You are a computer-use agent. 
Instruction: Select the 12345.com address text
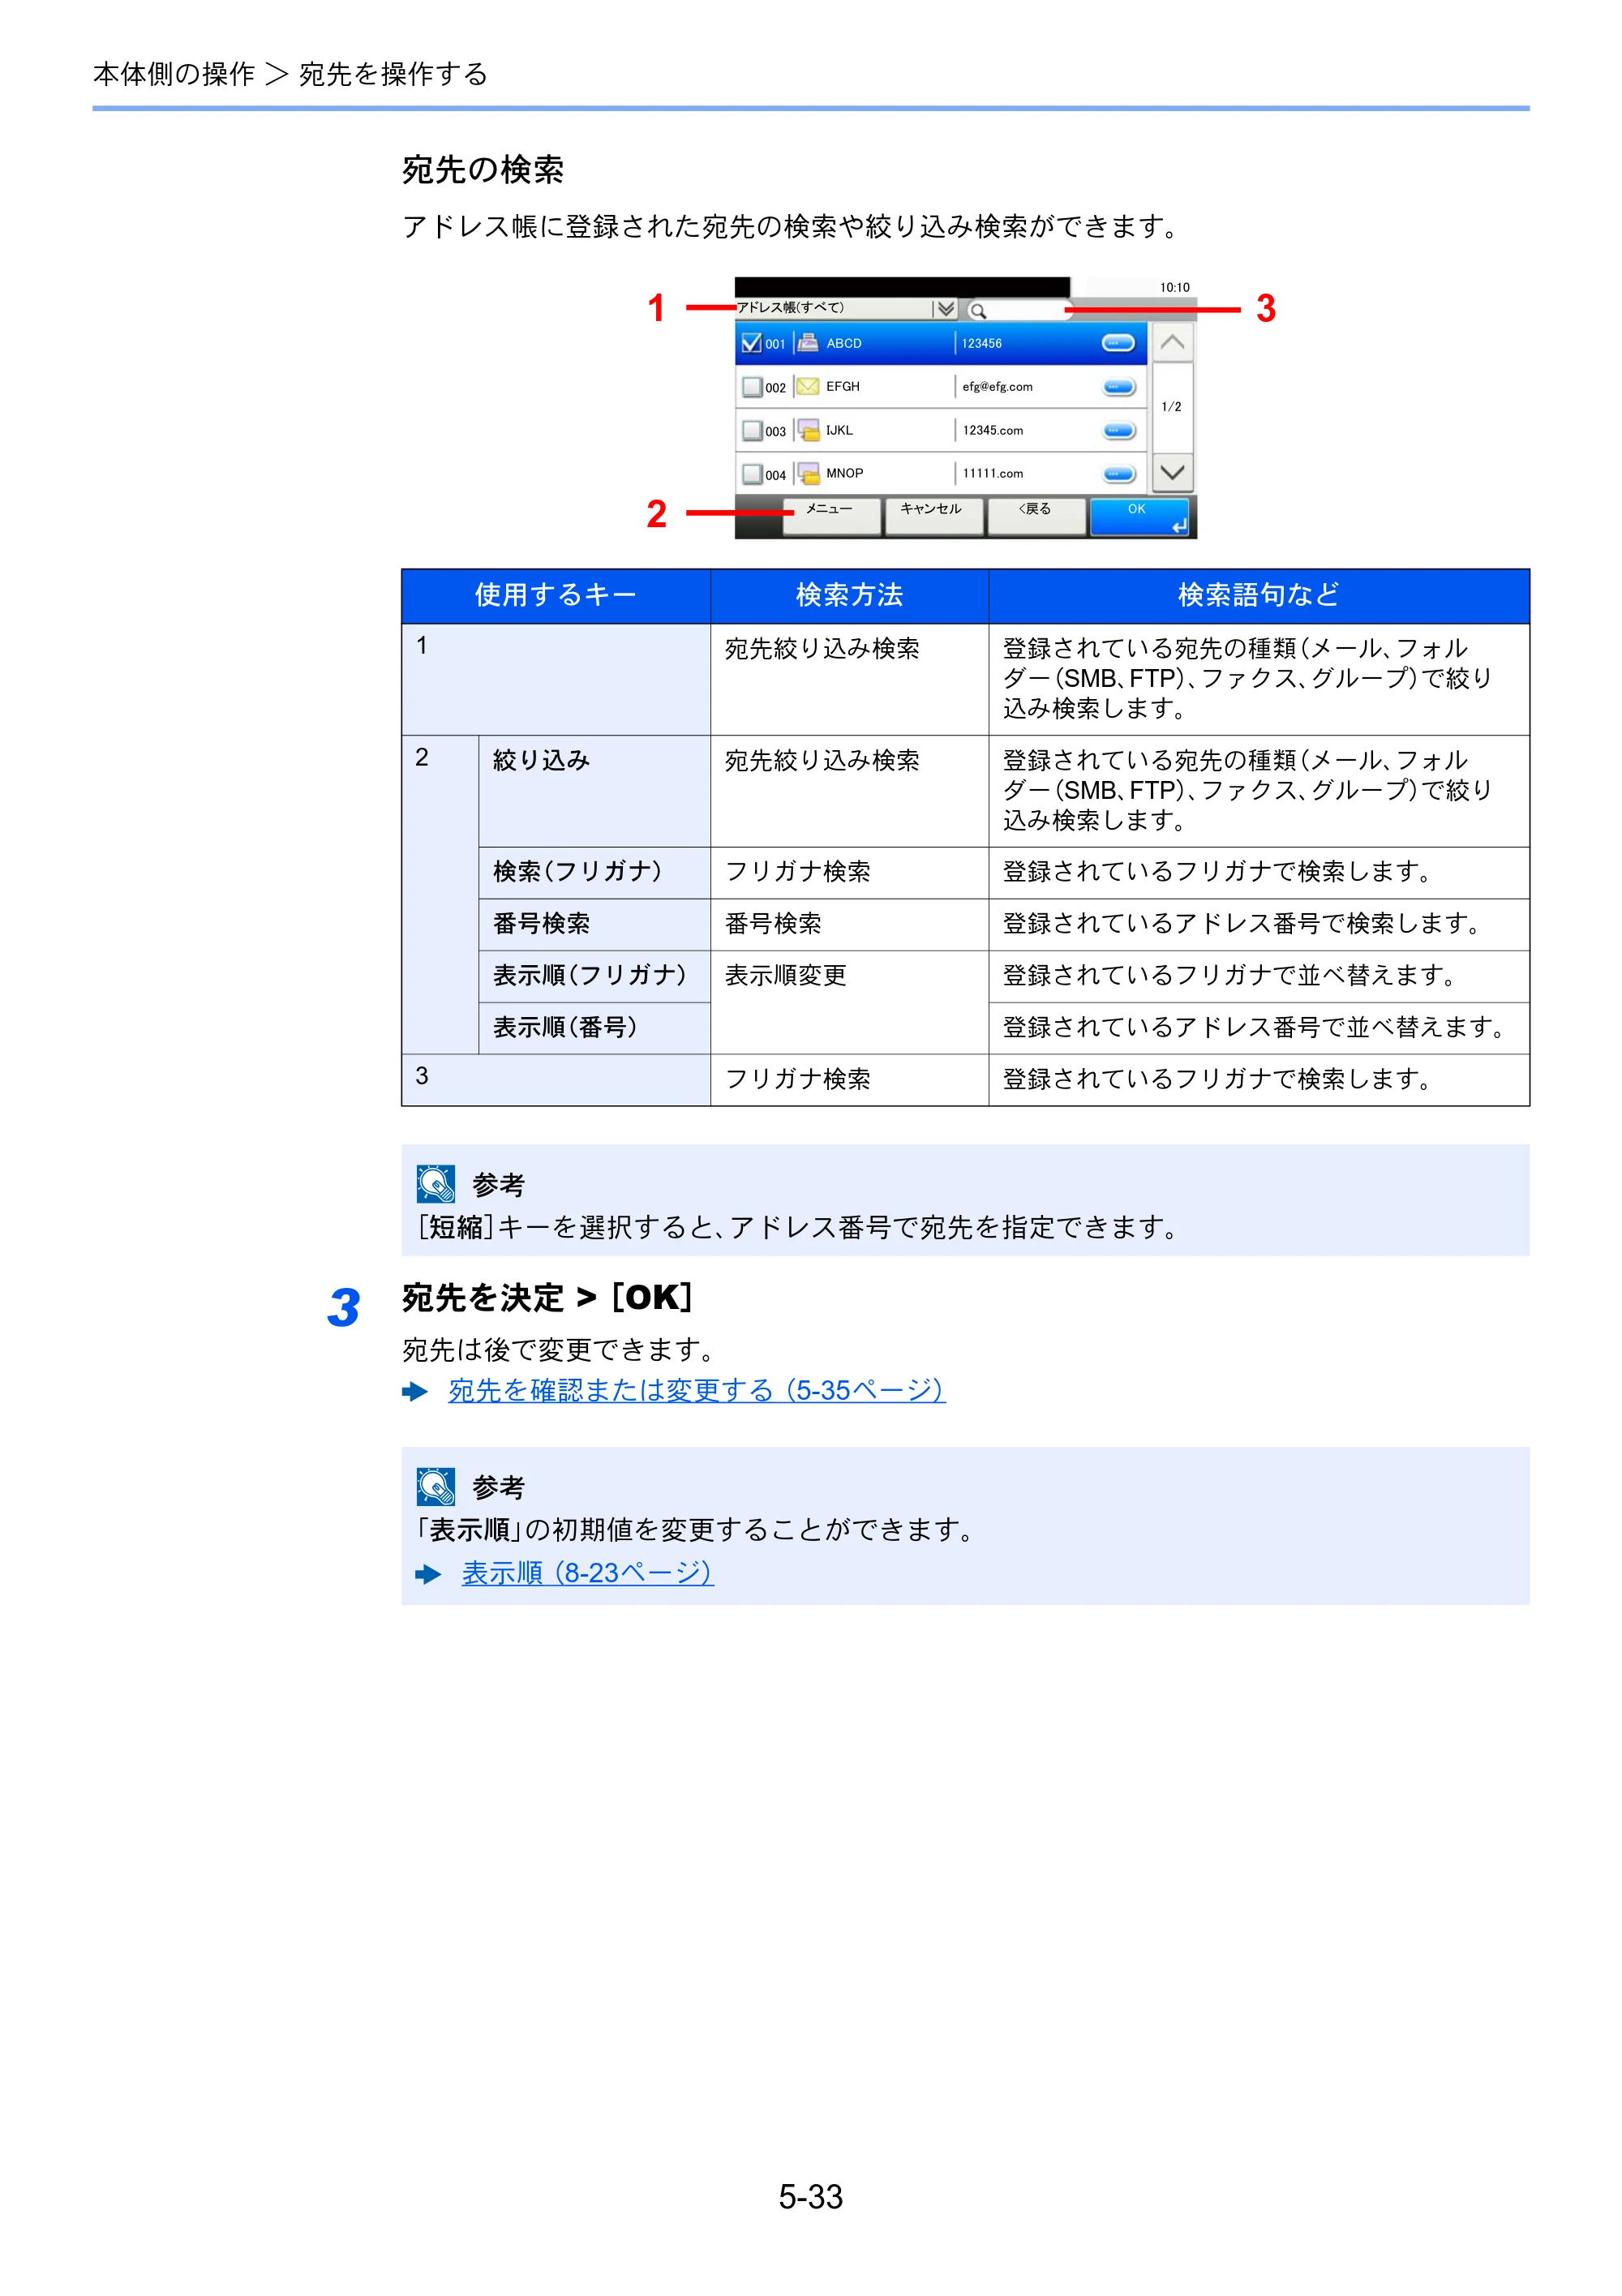tap(992, 431)
